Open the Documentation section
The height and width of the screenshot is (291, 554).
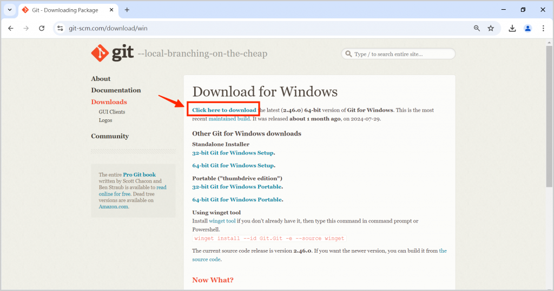[x=116, y=90]
